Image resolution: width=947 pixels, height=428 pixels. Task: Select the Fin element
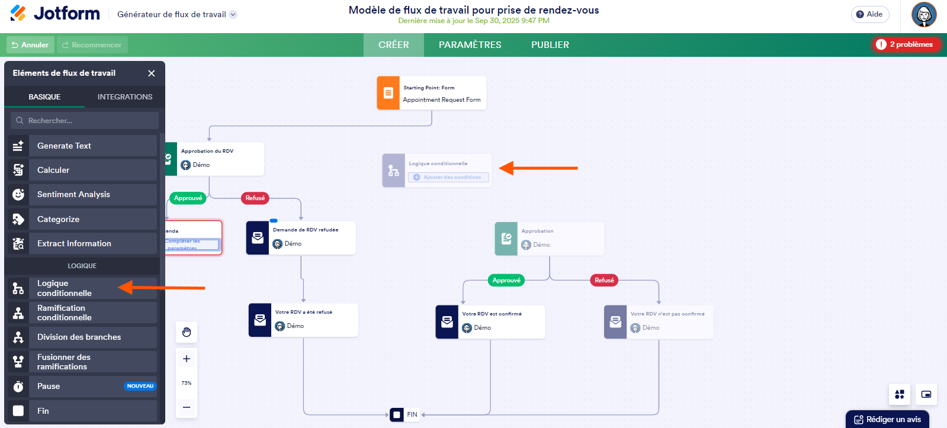pyautogui.click(x=44, y=410)
